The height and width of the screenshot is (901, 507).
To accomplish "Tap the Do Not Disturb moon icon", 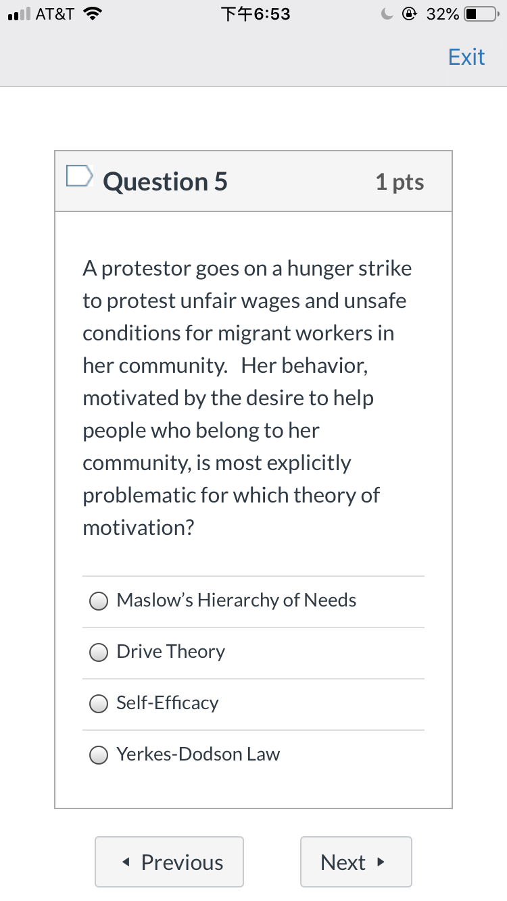I will tap(387, 14).
